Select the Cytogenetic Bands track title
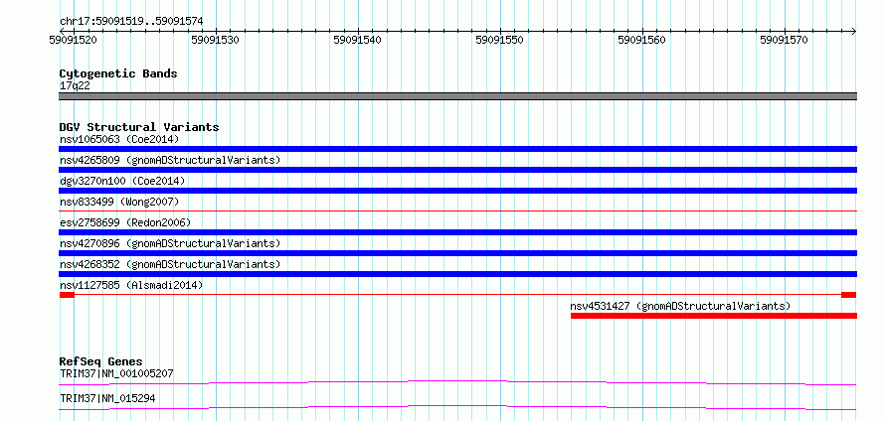This screenshot has width=885, height=421. (x=118, y=73)
